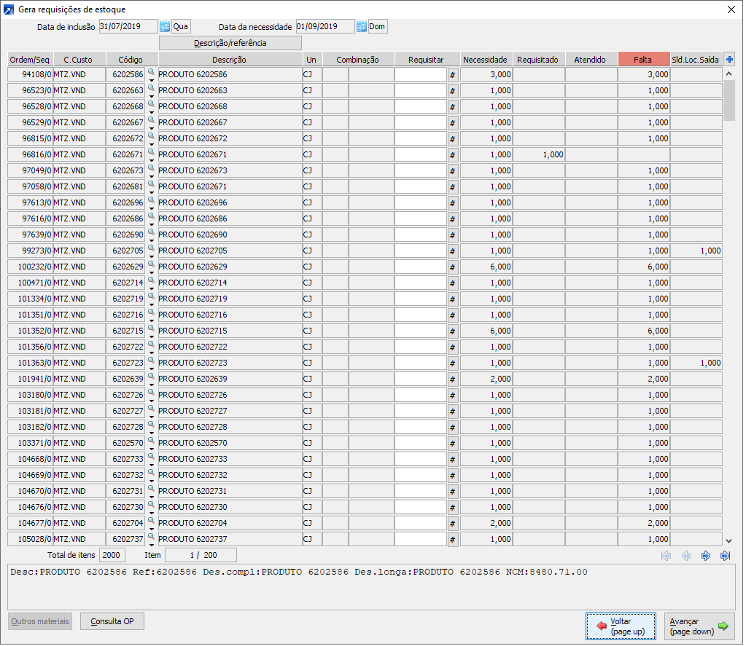Image resolution: width=746 pixels, height=646 pixels.
Task: Click the blue plus icon in header
Action: click(729, 60)
